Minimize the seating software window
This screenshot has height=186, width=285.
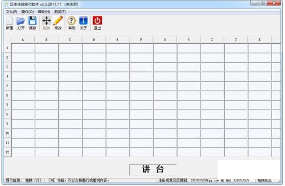coord(255,3)
